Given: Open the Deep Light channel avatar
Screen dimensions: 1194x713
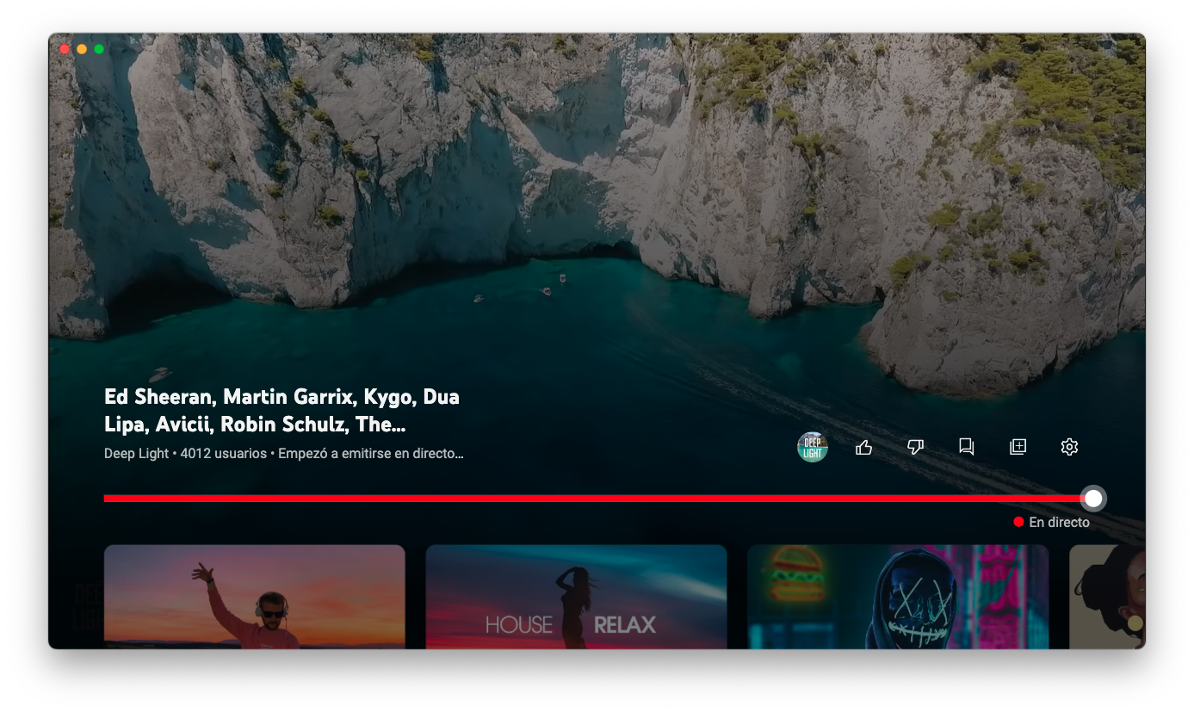Looking at the screenshot, I should tap(812, 447).
